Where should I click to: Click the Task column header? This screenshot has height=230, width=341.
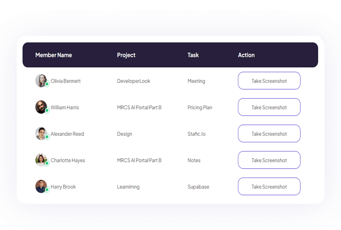193,55
